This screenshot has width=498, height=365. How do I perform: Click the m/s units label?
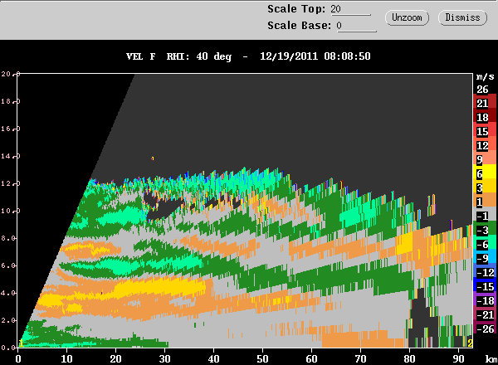click(x=486, y=76)
